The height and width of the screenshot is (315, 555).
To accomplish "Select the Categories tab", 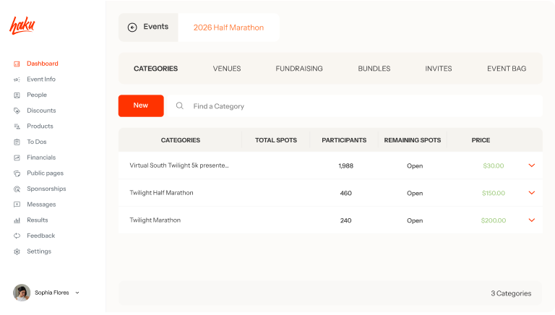I will tap(156, 69).
